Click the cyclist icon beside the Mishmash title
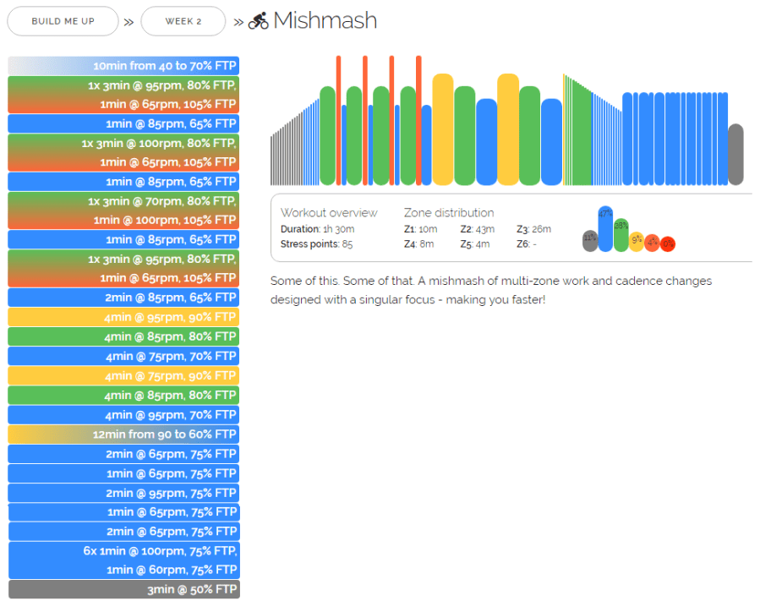 pyautogui.click(x=259, y=21)
